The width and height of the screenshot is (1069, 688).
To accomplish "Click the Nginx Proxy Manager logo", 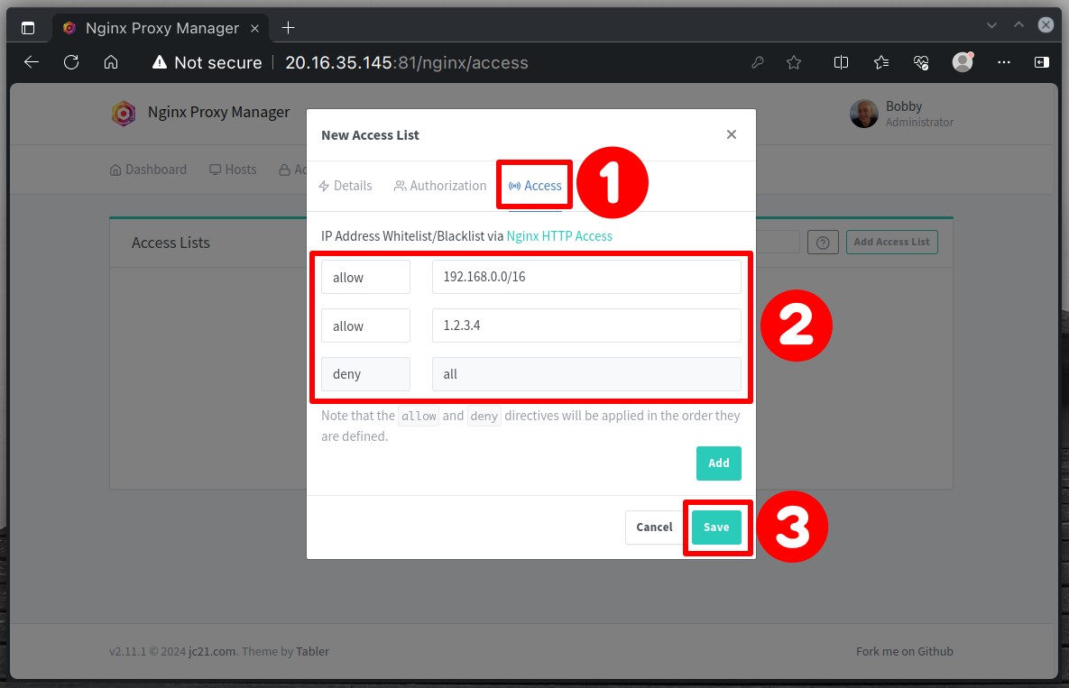I will 124,113.
